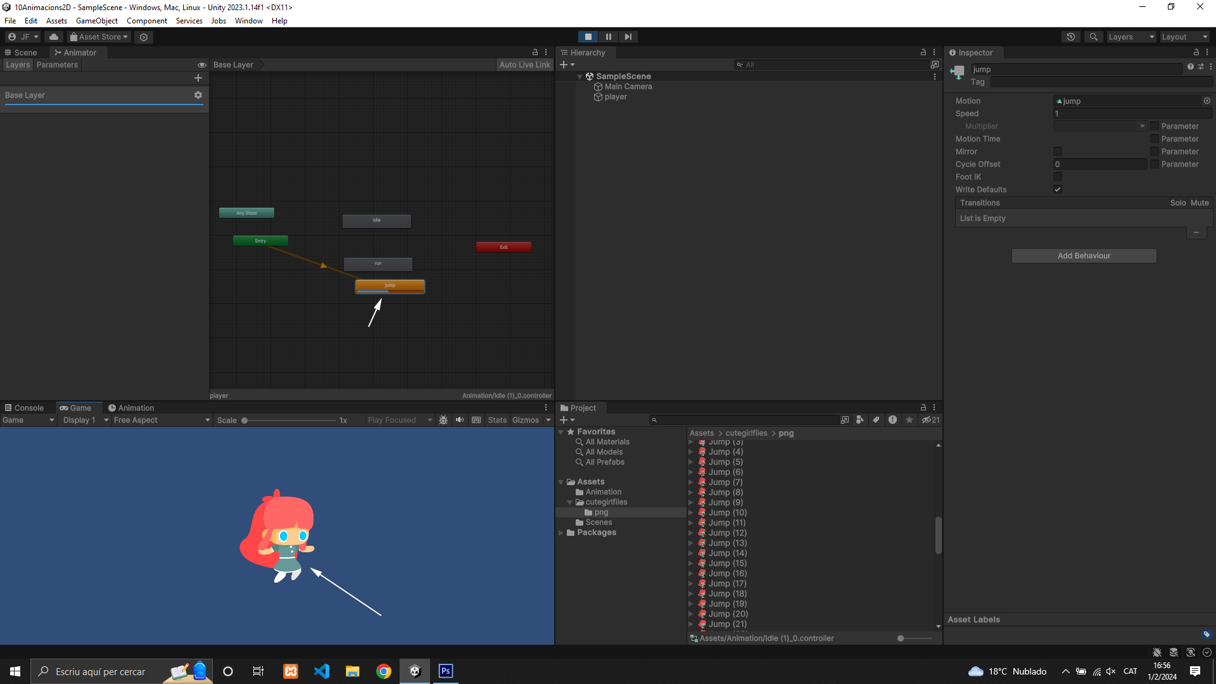Viewport: 1216px width, 684px height.
Task: Open the GameObject menu
Action: tap(96, 21)
